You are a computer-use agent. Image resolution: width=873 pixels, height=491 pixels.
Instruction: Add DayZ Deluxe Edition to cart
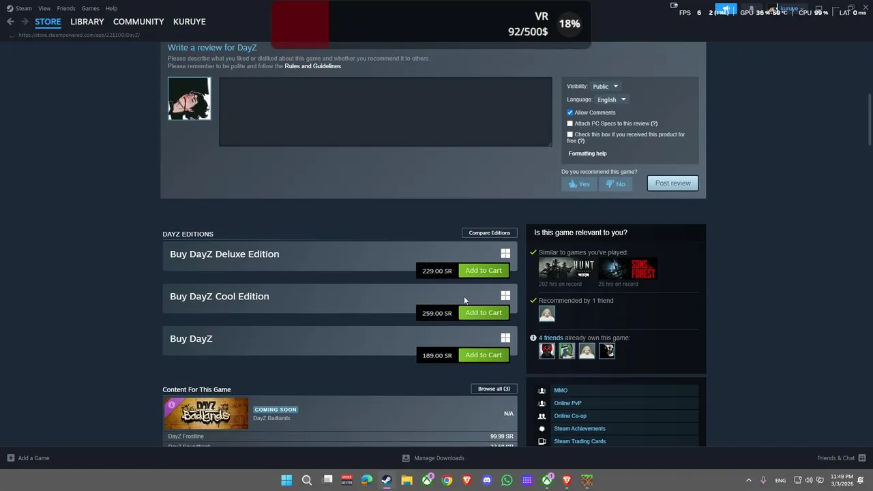[x=484, y=271]
